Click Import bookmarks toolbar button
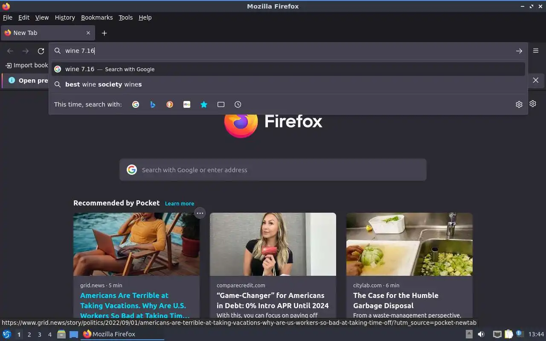This screenshot has width=546, height=341. pos(26,65)
